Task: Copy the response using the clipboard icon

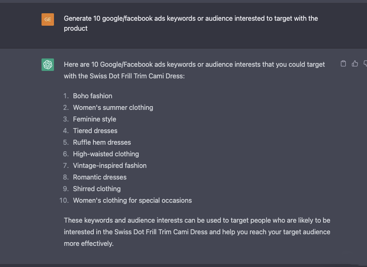Action: click(343, 63)
